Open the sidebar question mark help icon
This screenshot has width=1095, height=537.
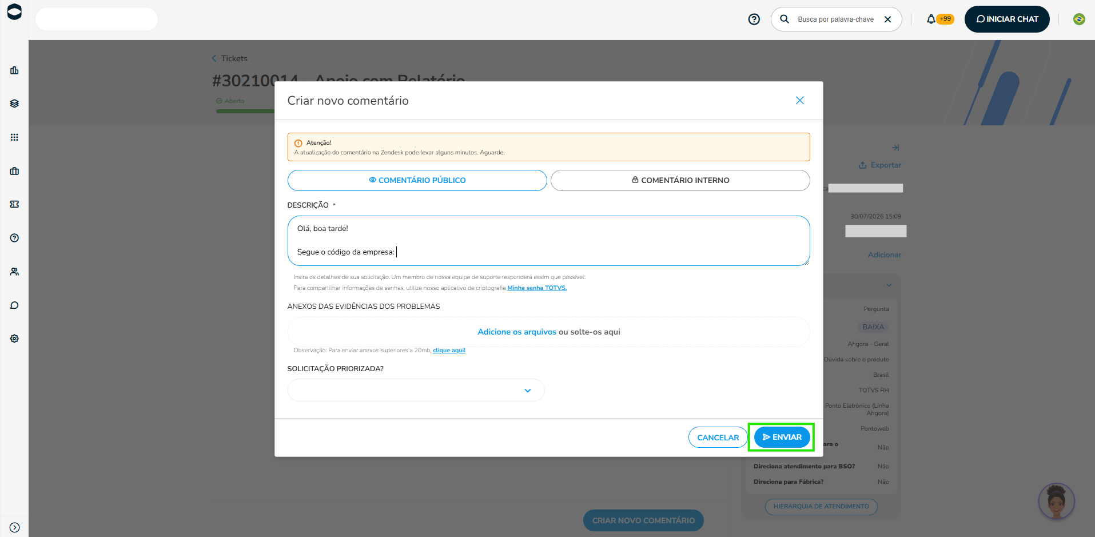[x=14, y=238]
